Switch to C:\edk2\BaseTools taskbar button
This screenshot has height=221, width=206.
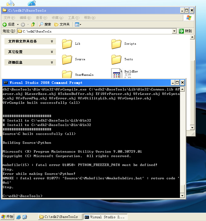(x=60, y=217)
